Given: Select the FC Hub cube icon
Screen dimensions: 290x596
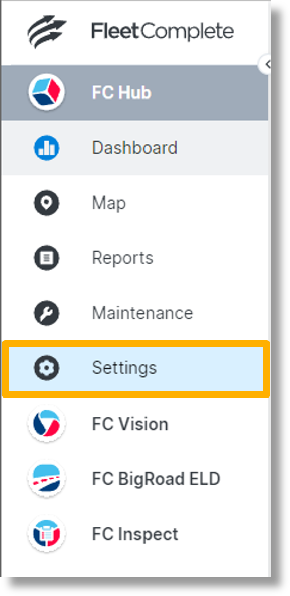Looking at the screenshot, I should coord(46,92).
